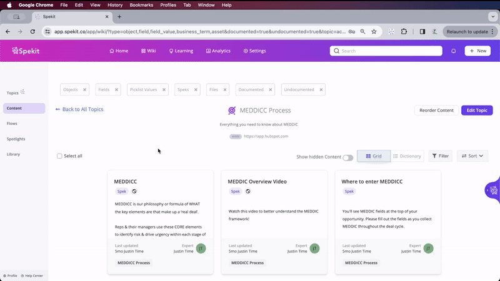Open site information icon in address bar
The height and width of the screenshot is (281, 500).
pos(47,32)
